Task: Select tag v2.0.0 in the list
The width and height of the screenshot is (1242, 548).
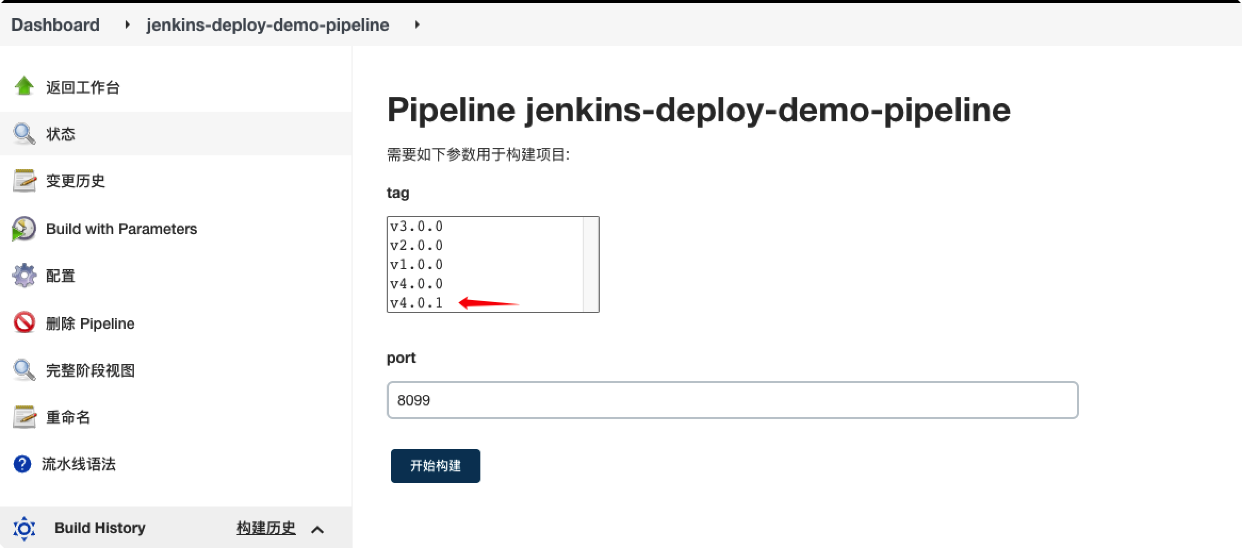Action: tap(485, 246)
